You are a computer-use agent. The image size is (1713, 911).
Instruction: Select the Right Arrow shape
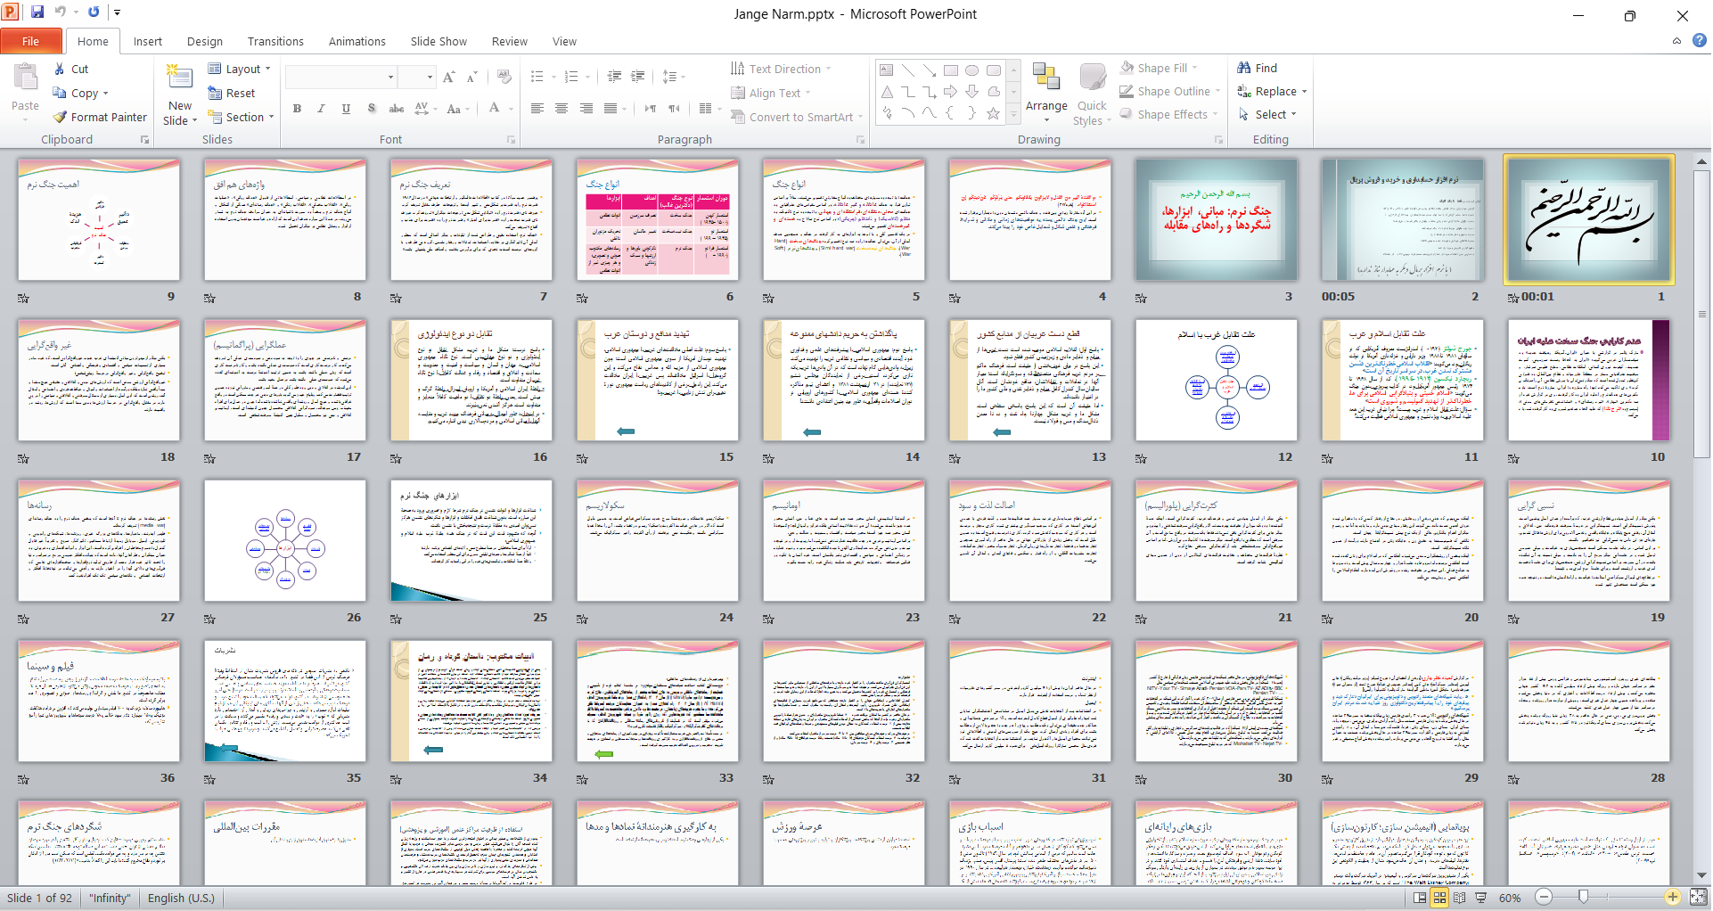point(951,92)
